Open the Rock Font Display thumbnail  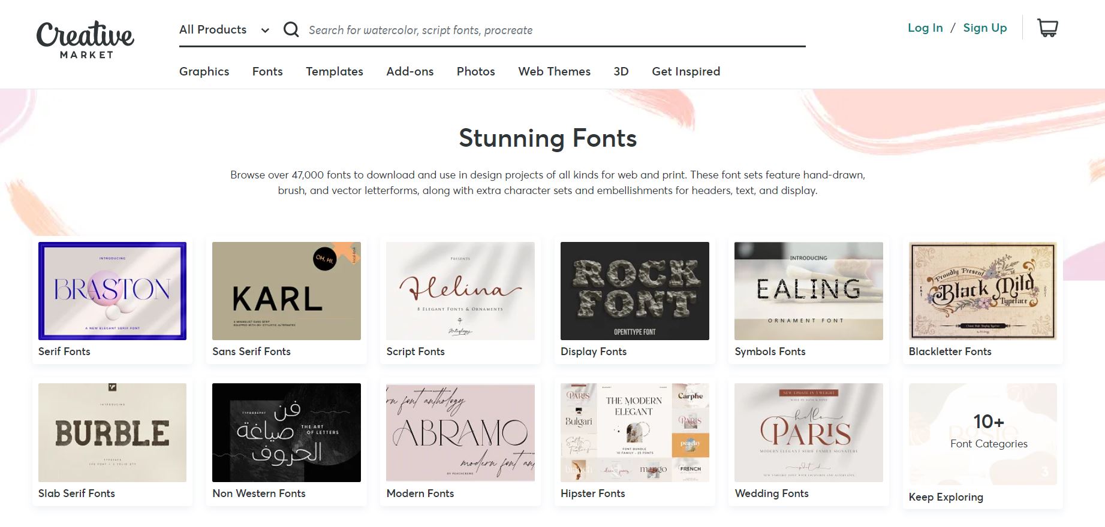[x=635, y=291]
